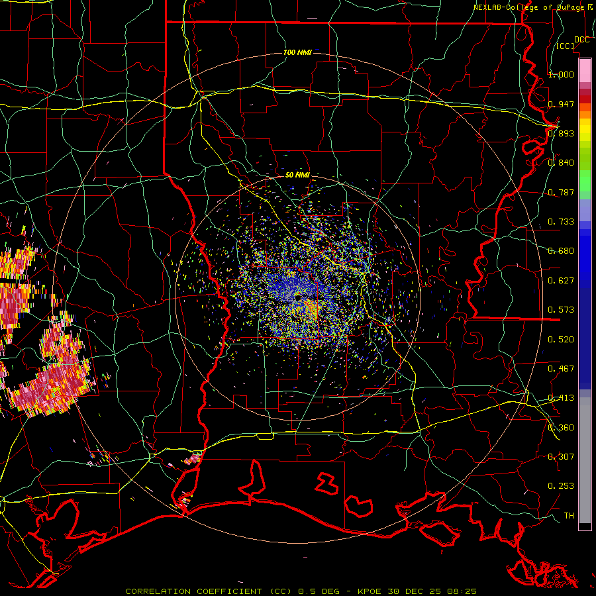Click the 0.627 legend value
596x596 pixels.
pyautogui.click(x=561, y=281)
